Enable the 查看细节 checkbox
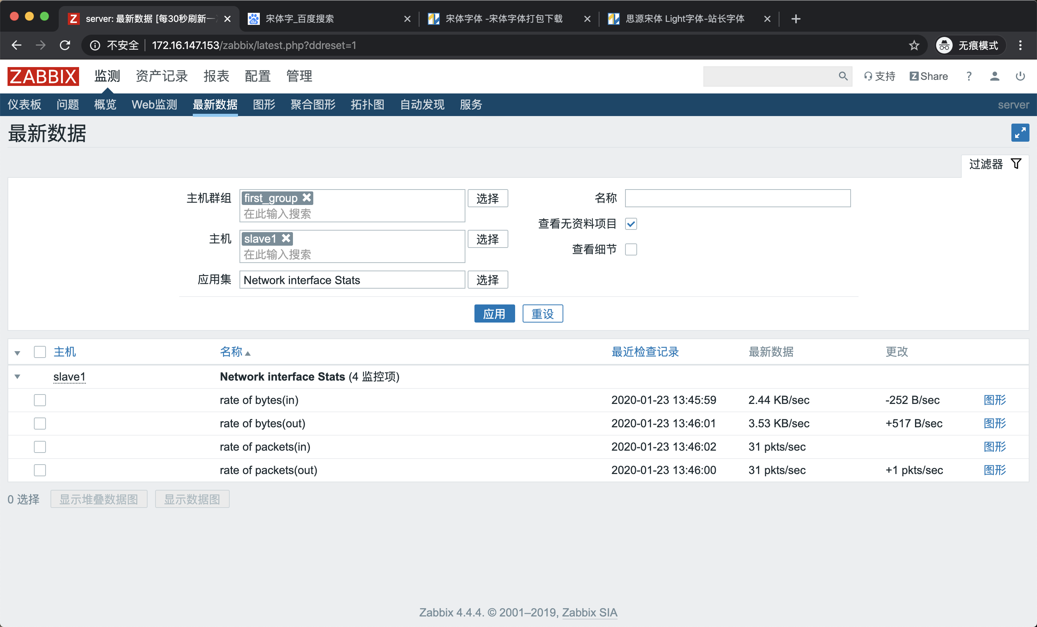Image resolution: width=1037 pixels, height=627 pixels. pos(631,249)
